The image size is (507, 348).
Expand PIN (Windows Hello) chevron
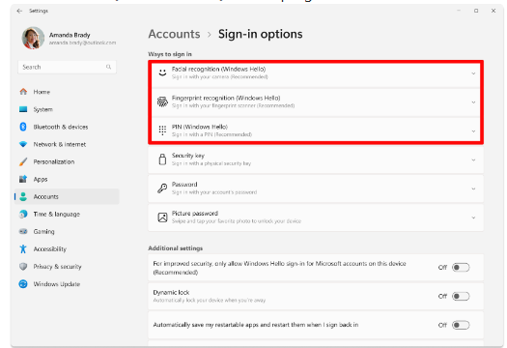[x=473, y=131]
